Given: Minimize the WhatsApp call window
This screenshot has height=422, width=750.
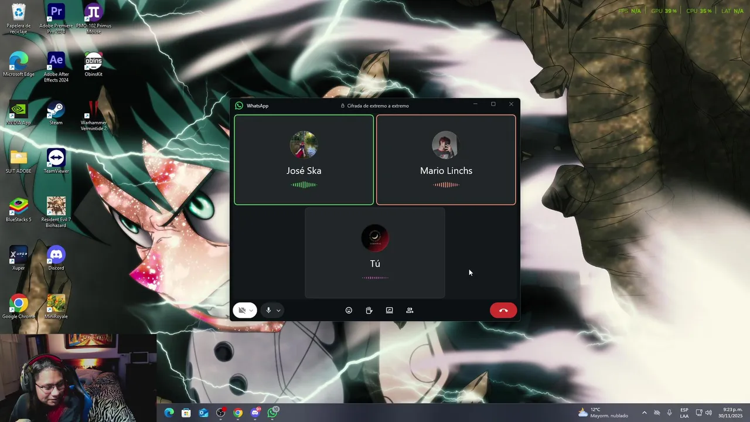Looking at the screenshot, I should click(x=475, y=104).
